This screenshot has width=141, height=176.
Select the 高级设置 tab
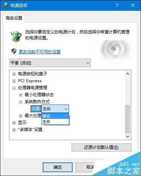tap(14, 18)
